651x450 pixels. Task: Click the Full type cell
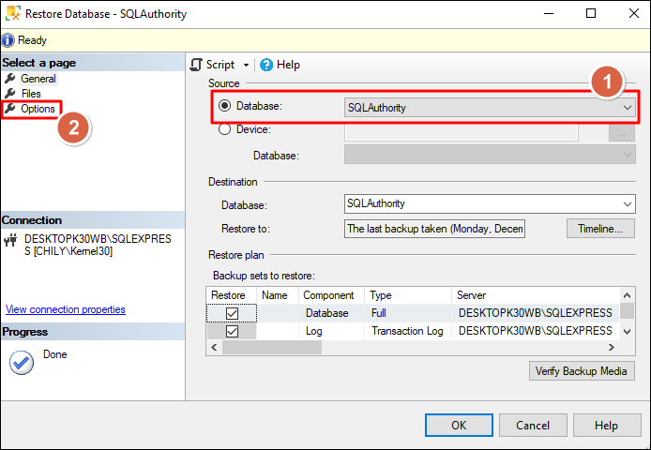(408, 313)
